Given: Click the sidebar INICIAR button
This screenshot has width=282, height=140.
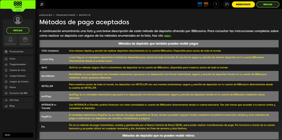Looking at the screenshot, I should 18,30.
